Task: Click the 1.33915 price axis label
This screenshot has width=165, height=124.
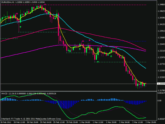Action: coord(161,31)
